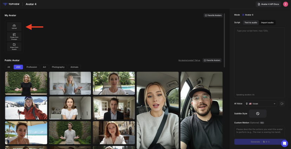Open the chat support bubble icon
This screenshot has height=149, width=291.
point(284,143)
